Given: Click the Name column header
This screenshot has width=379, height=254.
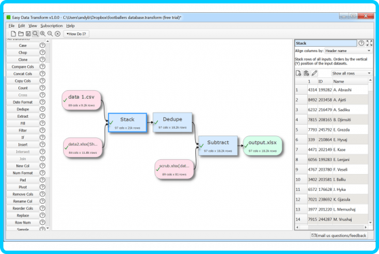Looking at the screenshot, I should tap(350, 81).
